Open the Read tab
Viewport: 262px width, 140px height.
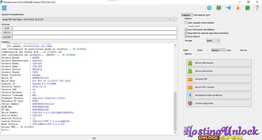[200, 50]
